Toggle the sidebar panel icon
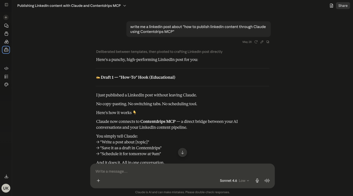This screenshot has height=196, width=353. [6, 5]
